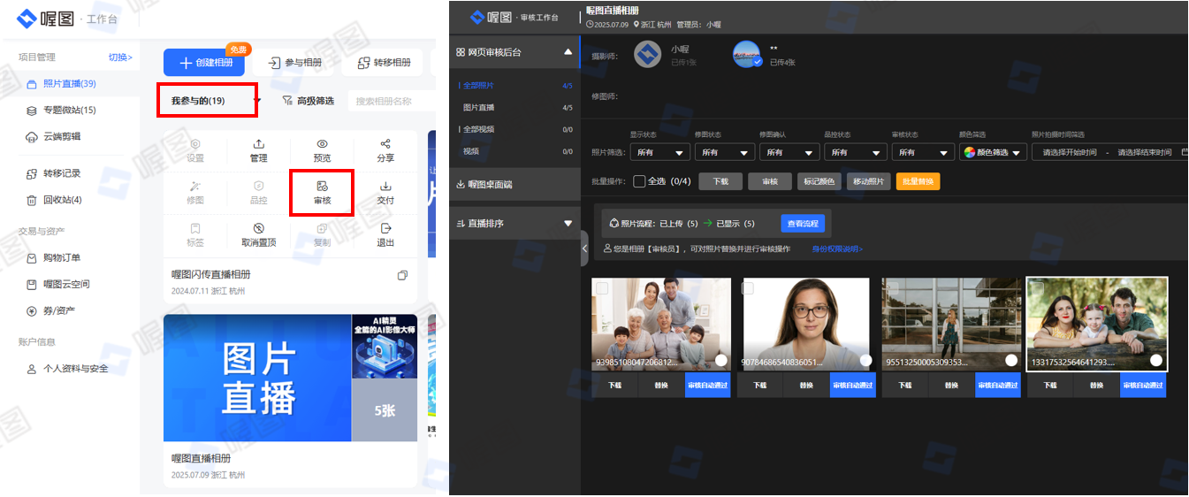Check the box on photo 93985108047206812
Viewport: 1189px width, 497px height.
tap(601, 288)
